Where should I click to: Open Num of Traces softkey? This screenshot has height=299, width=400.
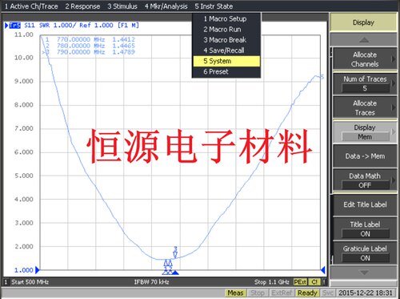tap(364, 83)
